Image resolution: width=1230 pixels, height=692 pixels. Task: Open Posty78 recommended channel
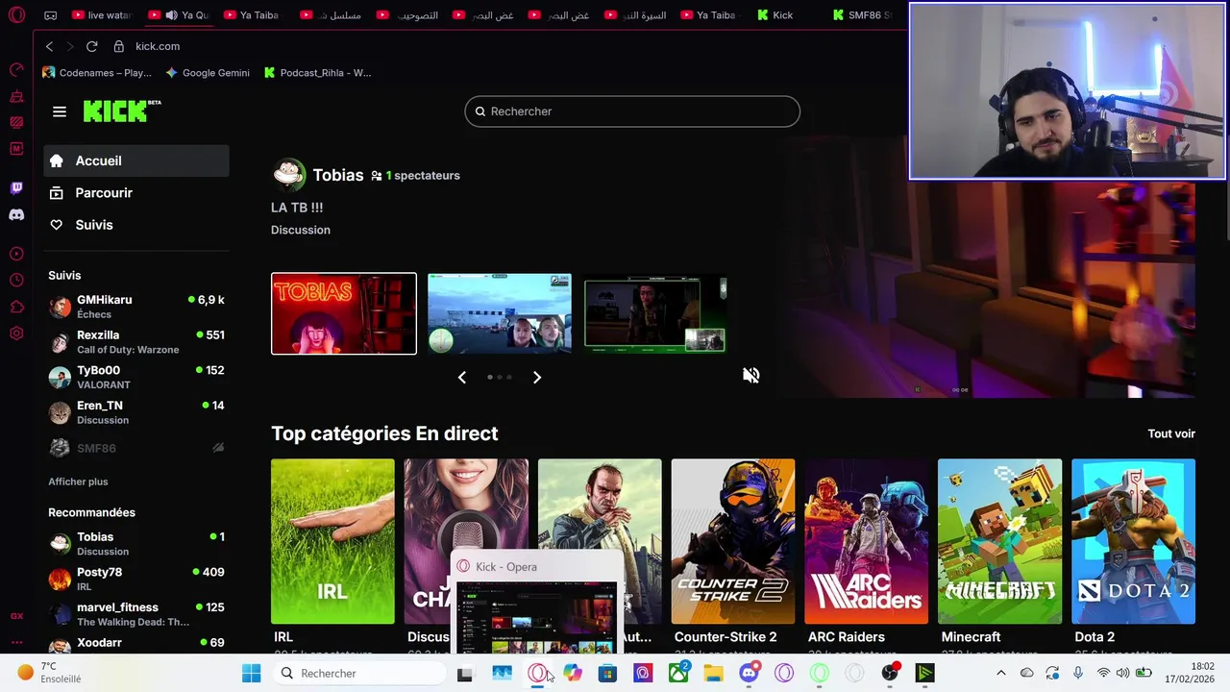[136, 579]
